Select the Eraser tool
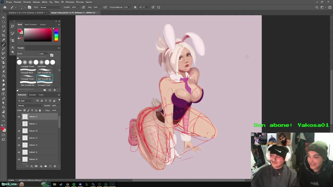 (x=3, y=71)
